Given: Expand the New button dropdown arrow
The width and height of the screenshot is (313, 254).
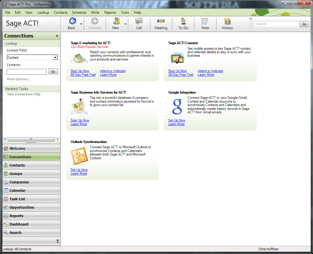Looking at the screenshot, I should click(x=125, y=24).
